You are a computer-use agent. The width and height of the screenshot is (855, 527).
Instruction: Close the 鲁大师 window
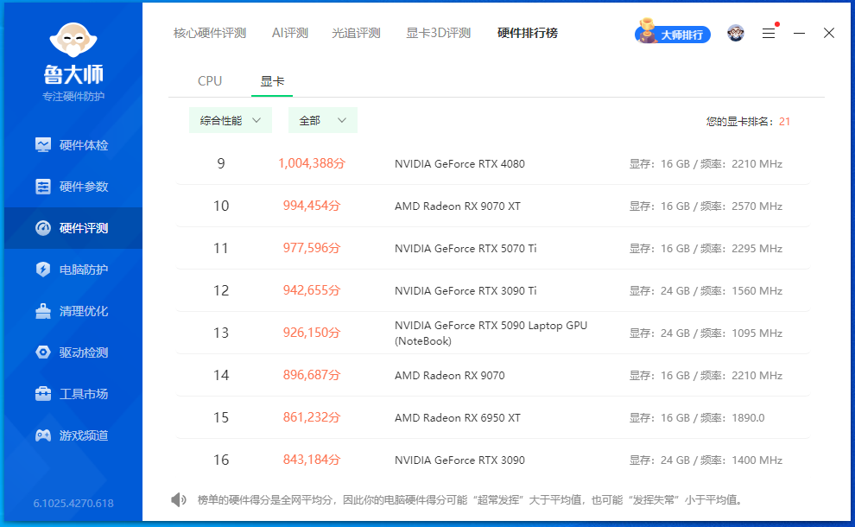(x=829, y=34)
